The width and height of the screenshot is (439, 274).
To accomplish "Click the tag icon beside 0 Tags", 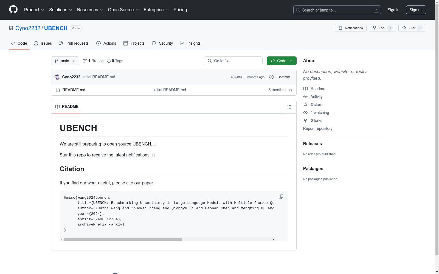I will (109, 61).
